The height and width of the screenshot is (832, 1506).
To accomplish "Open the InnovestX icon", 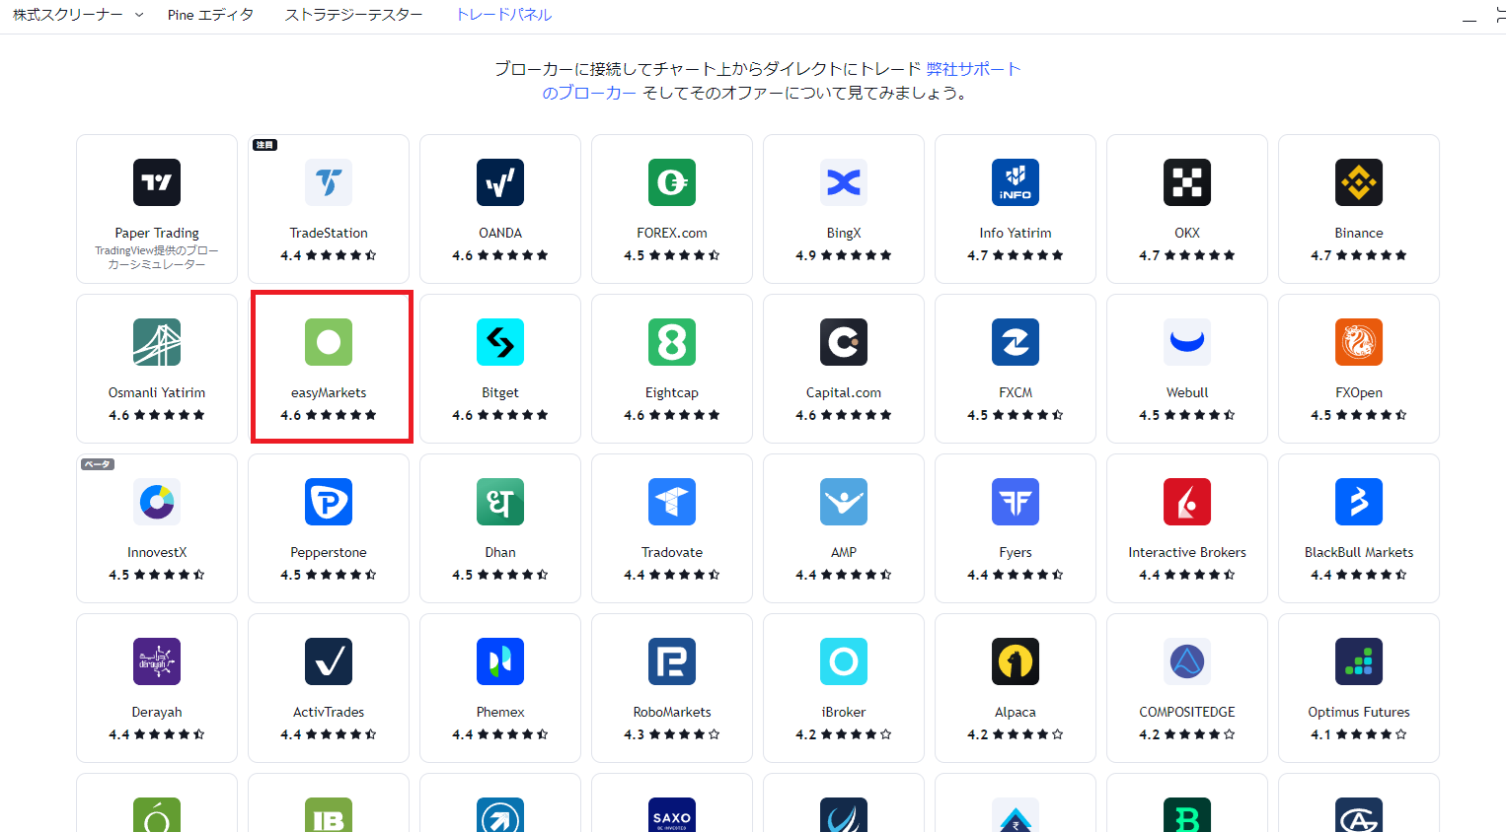I will 157,502.
